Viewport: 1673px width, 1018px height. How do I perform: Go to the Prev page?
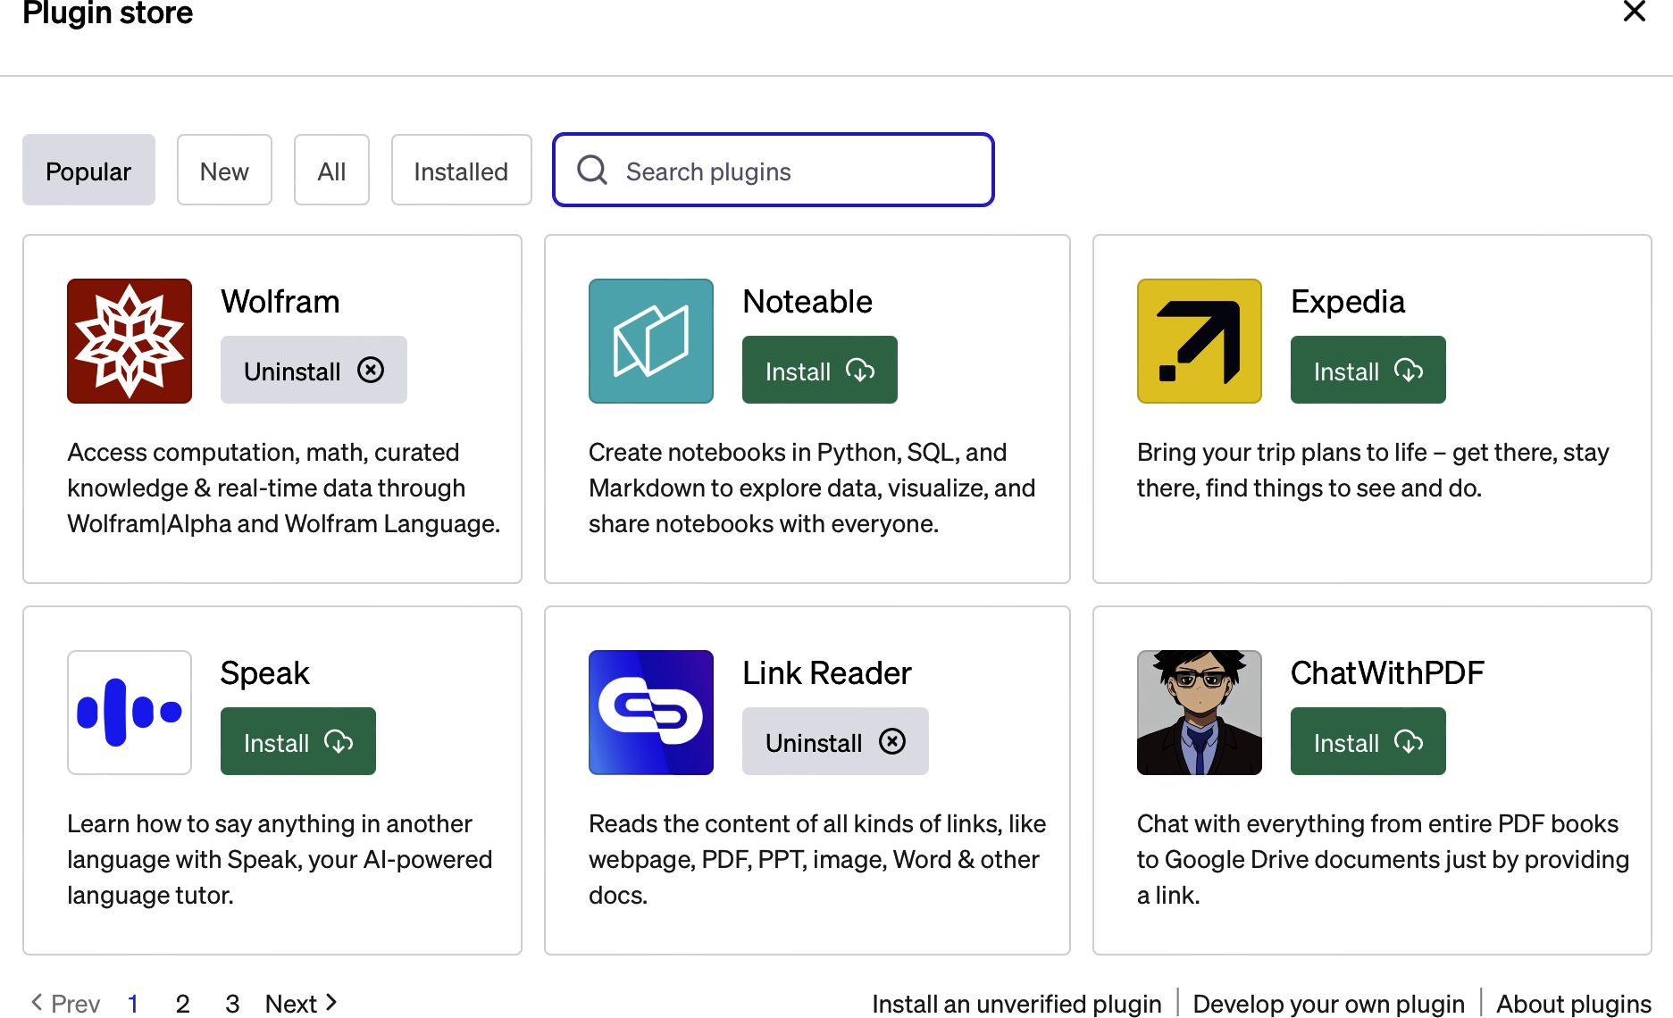click(65, 1003)
